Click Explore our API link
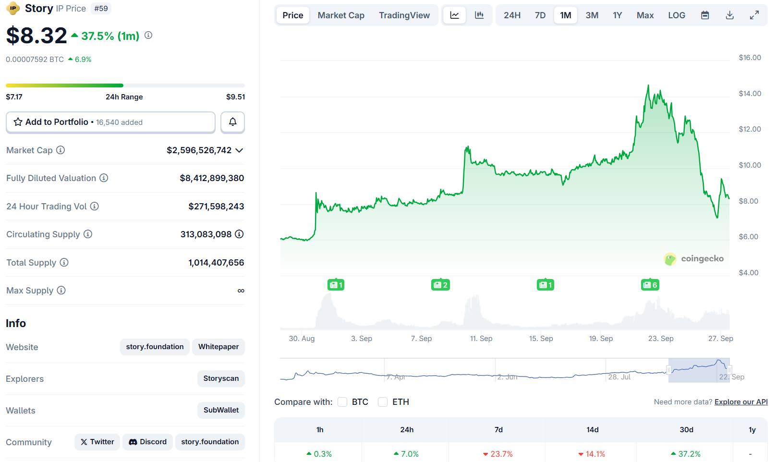The image size is (776, 462). click(741, 402)
